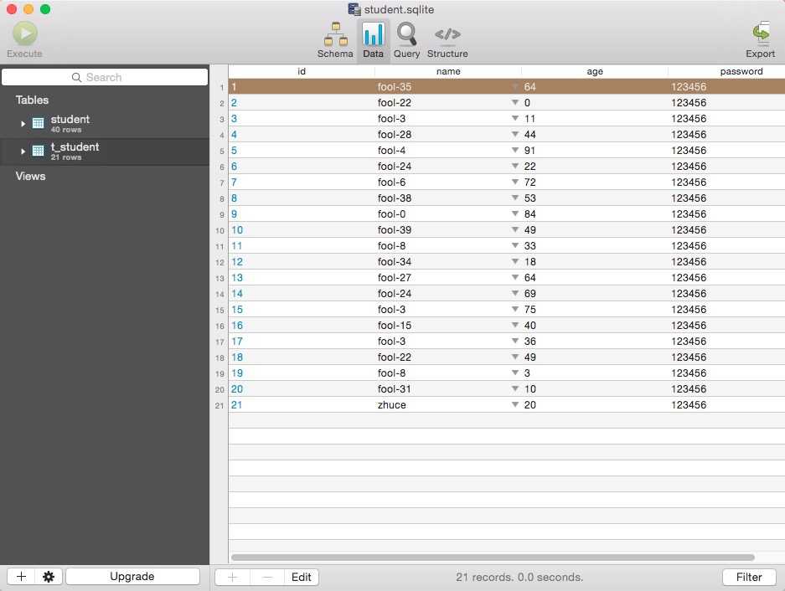Open dropdown arrow in zhuce row

click(x=514, y=404)
